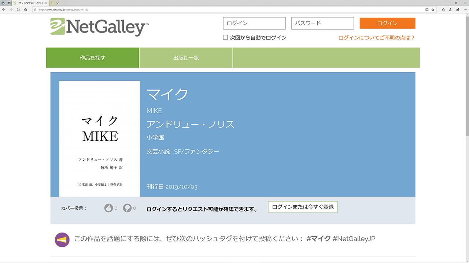This screenshot has width=469, height=263.
Task: Focus the ログイン username field
Action: tap(254, 23)
